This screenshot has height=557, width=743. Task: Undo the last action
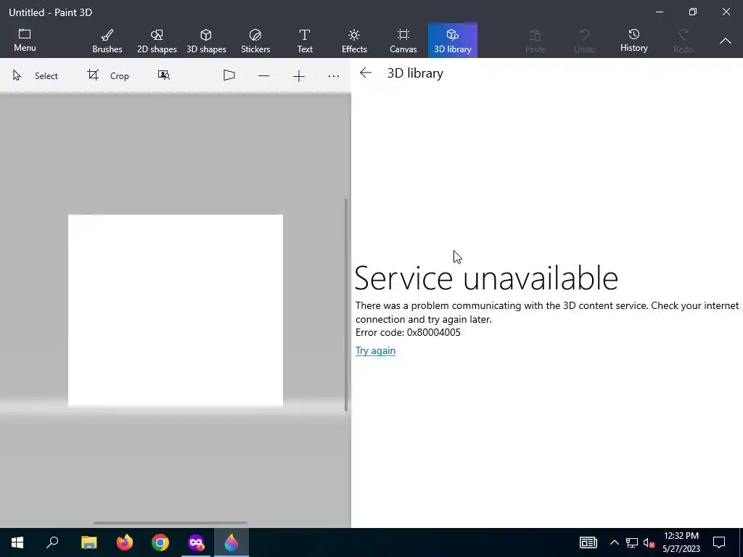point(585,41)
